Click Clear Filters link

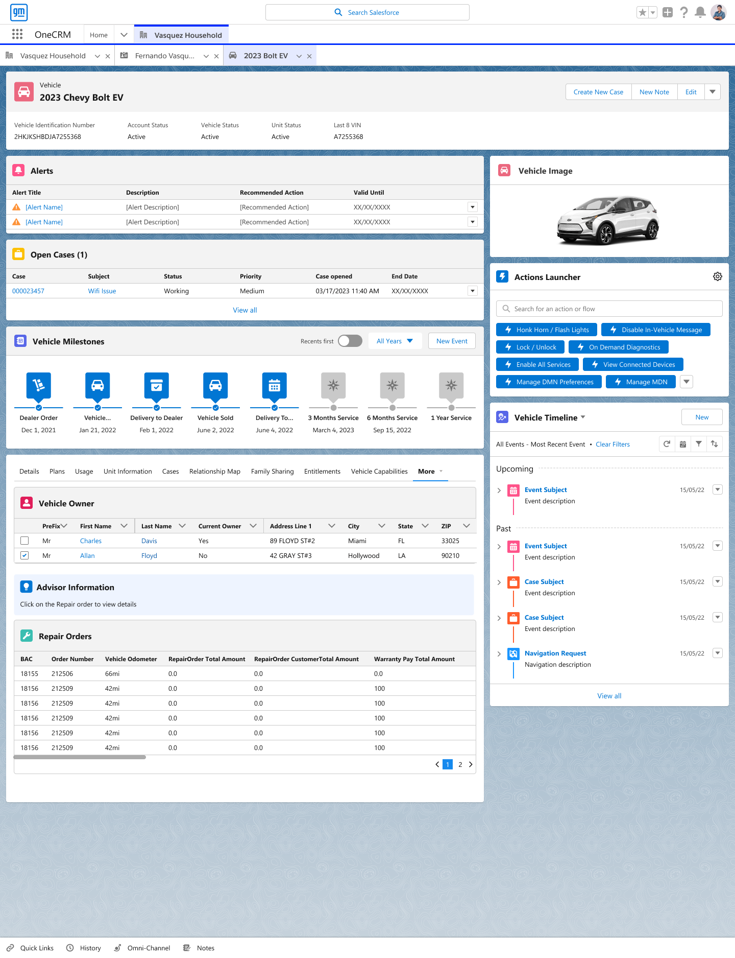pyautogui.click(x=612, y=444)
